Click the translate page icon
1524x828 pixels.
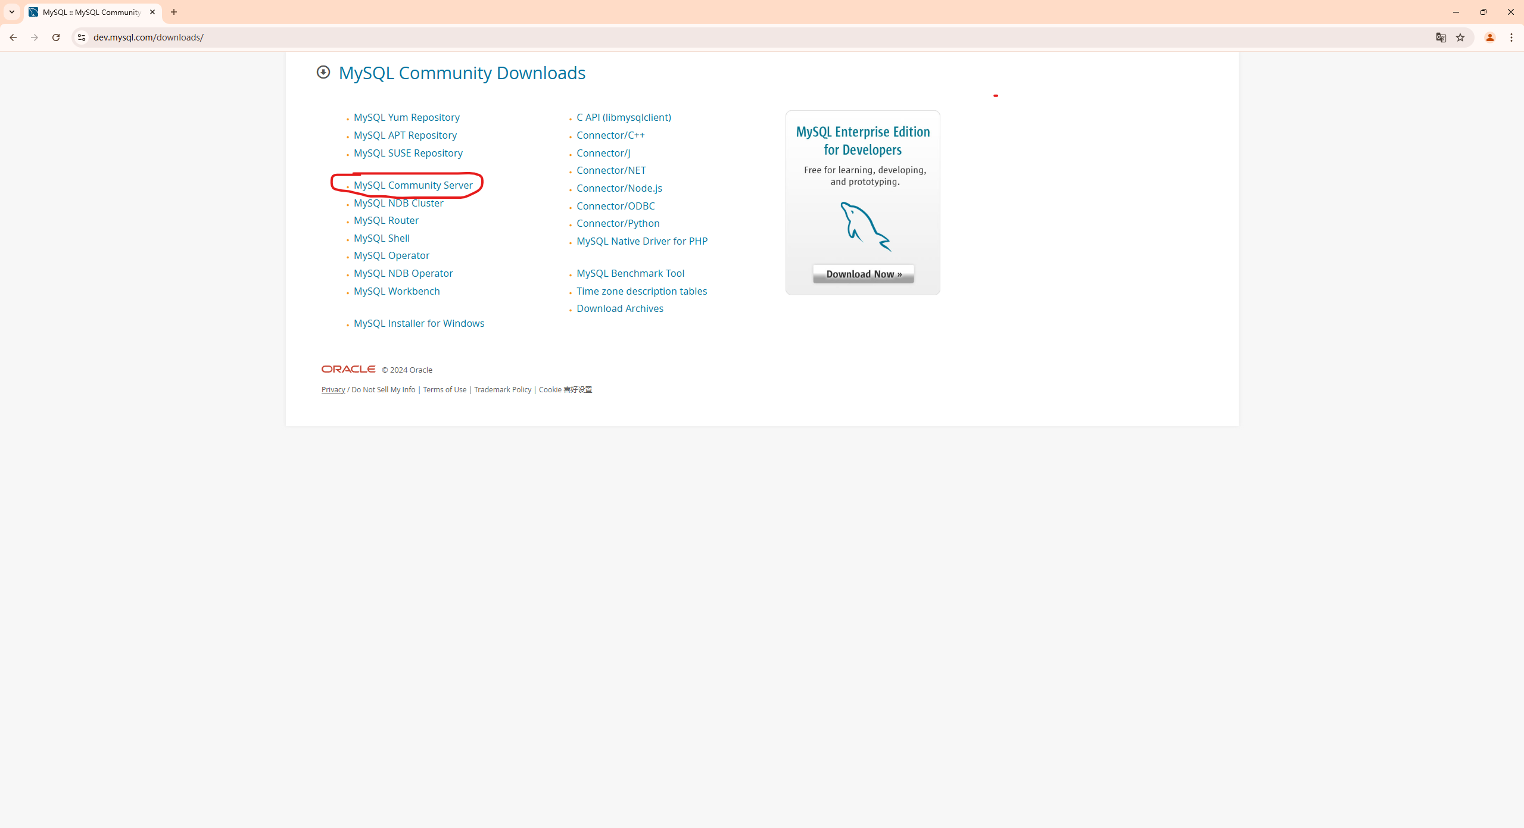click(1441, 38)
